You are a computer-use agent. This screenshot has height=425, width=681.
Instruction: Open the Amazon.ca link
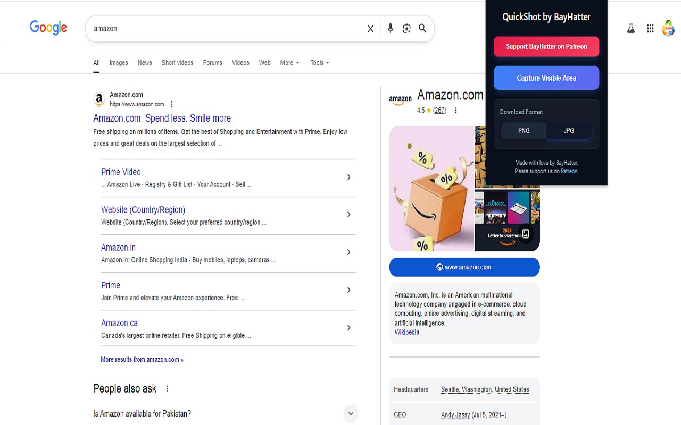[119, 323]
